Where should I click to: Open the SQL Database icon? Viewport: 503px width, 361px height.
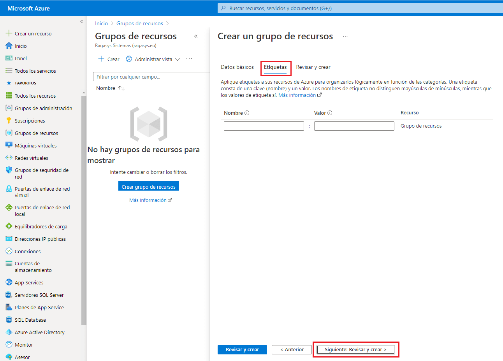pyautogui.click(x=9, y=320)
